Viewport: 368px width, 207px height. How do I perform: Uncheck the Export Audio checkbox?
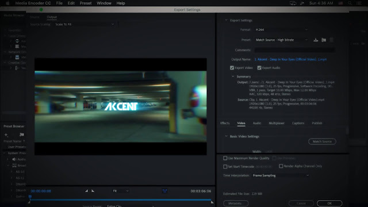click(x=259, y=68)
